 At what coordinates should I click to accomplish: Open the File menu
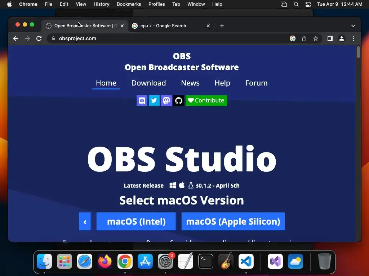pos(49,4)
